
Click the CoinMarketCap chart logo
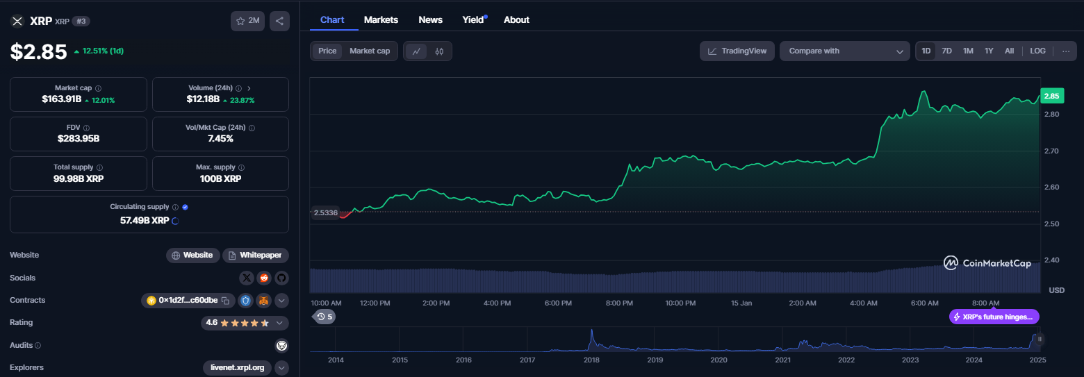[x=987, y=262]
